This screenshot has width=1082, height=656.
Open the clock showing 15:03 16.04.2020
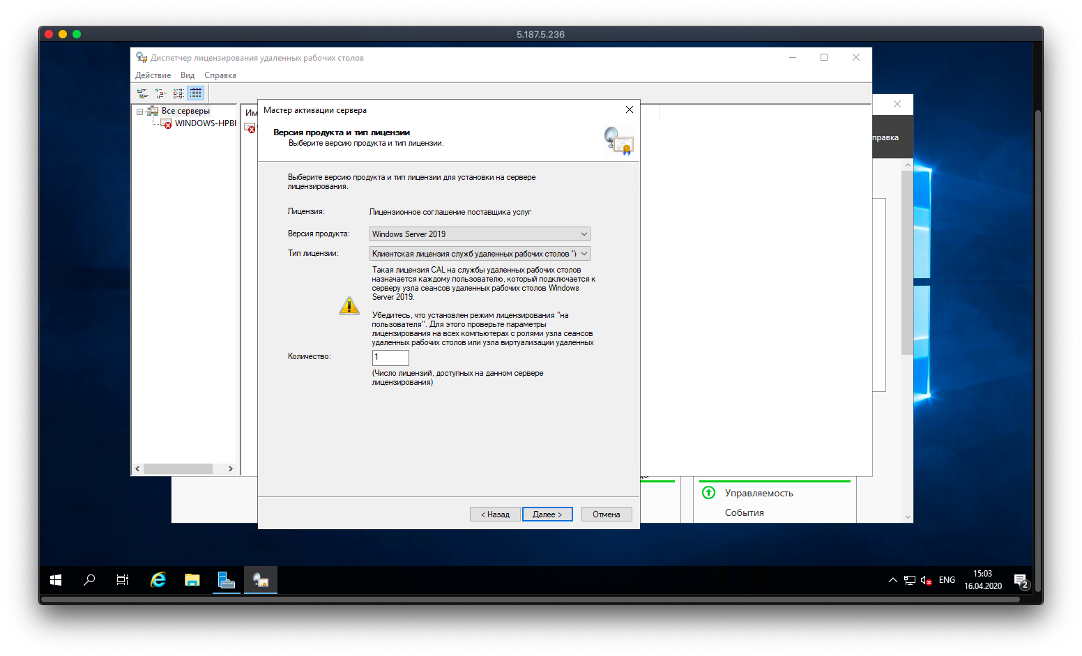[983, 580]
